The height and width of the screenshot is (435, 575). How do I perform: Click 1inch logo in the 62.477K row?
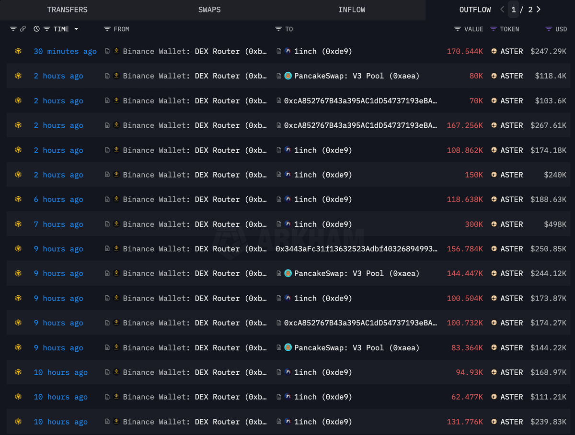pyautogui.click(x=288, y=396)
